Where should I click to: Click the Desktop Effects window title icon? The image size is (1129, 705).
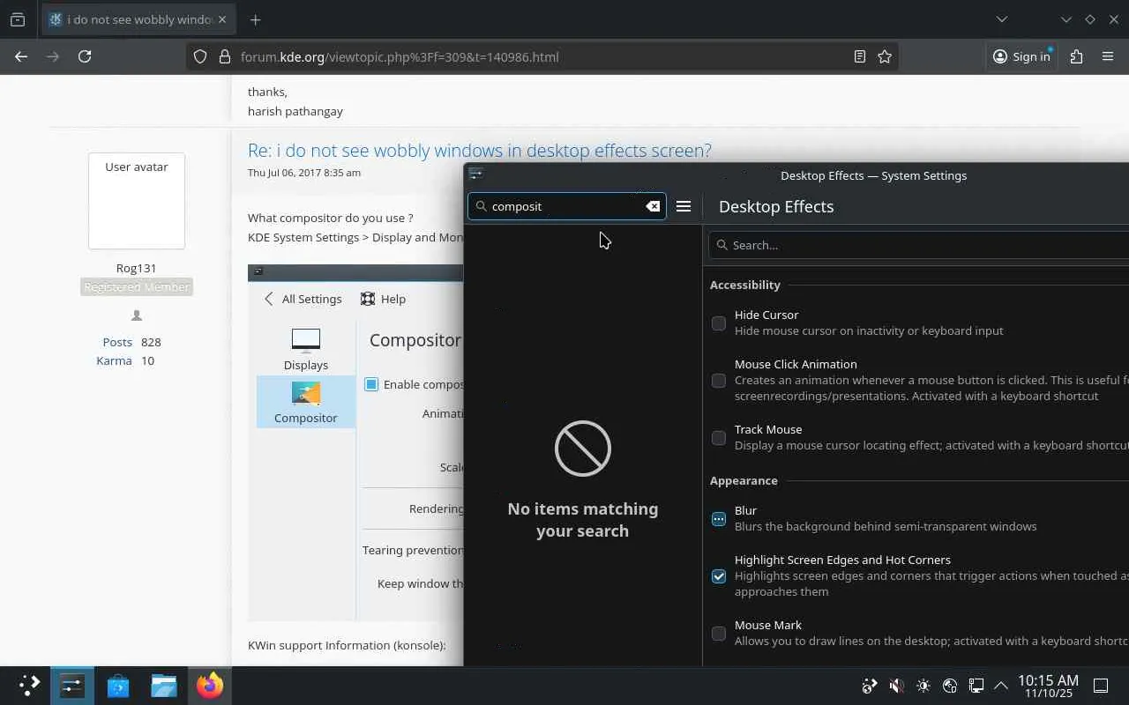[x=476, y=174]
